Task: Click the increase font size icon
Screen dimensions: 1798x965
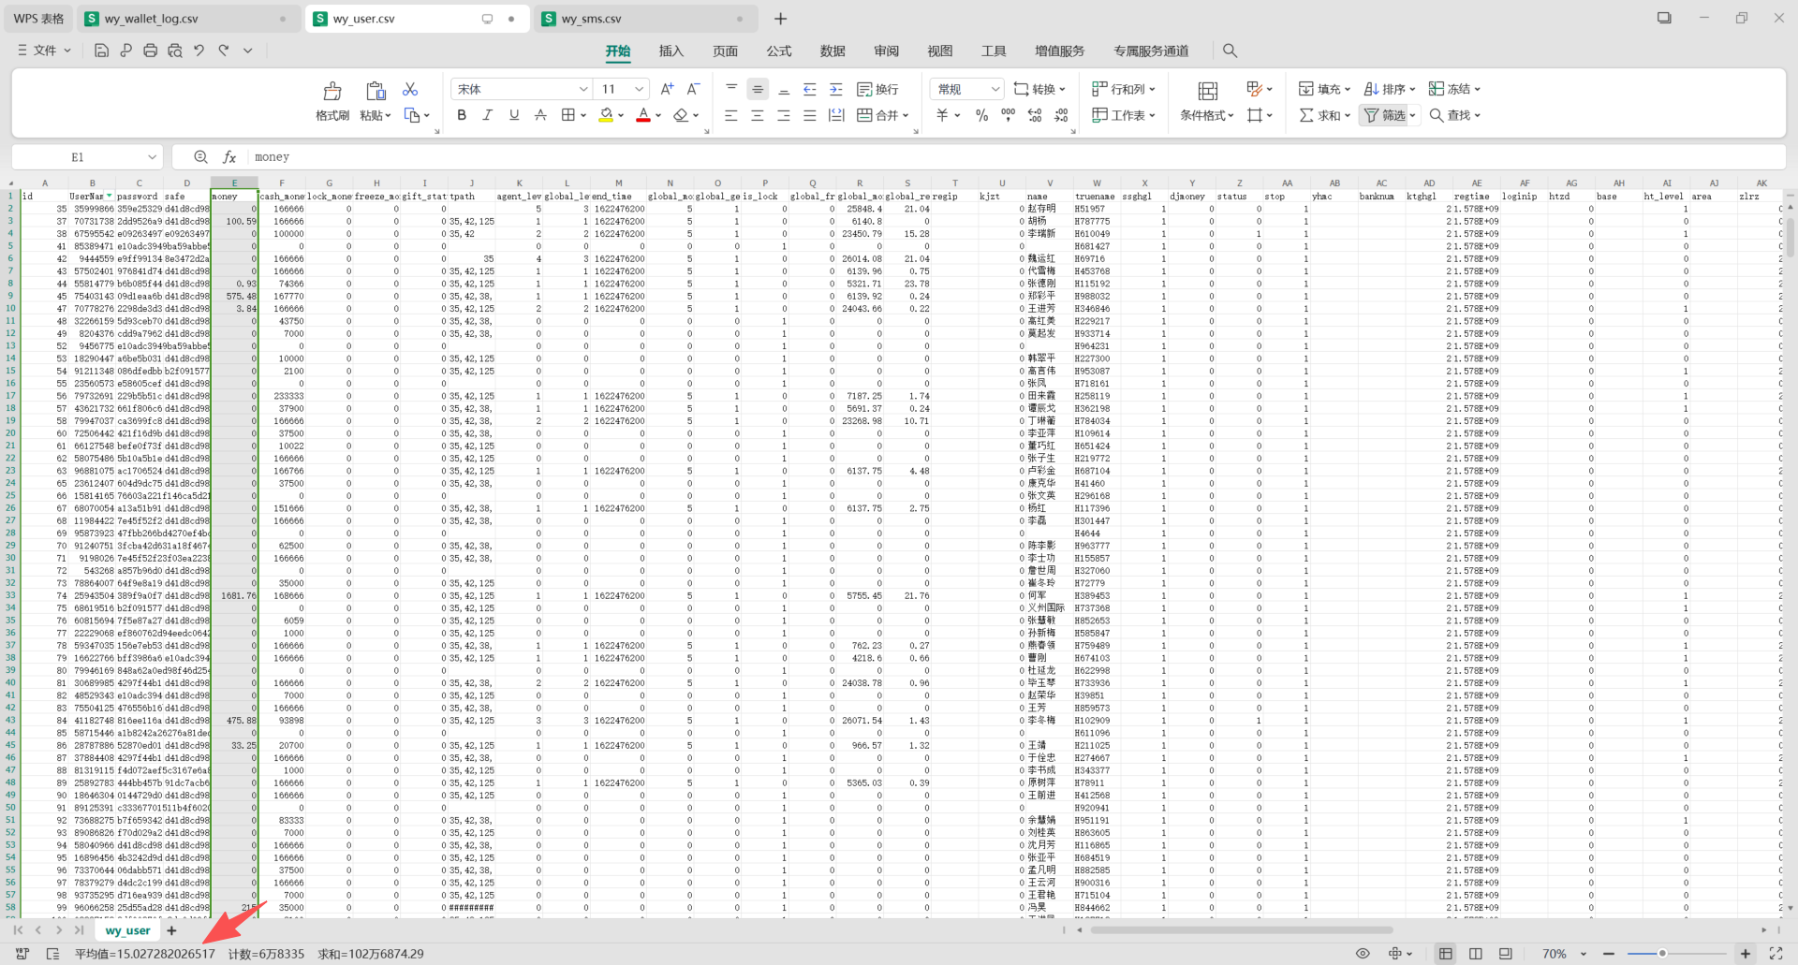Action: [667, 89]
